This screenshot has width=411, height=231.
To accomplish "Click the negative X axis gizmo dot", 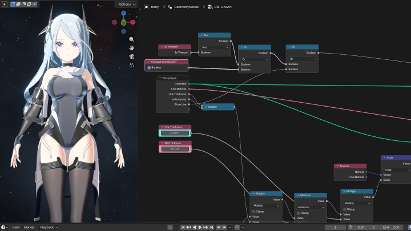I will click(114, 22).
